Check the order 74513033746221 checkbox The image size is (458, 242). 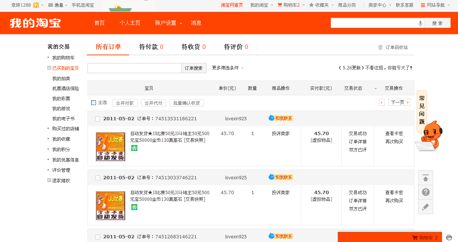(97, 178)
